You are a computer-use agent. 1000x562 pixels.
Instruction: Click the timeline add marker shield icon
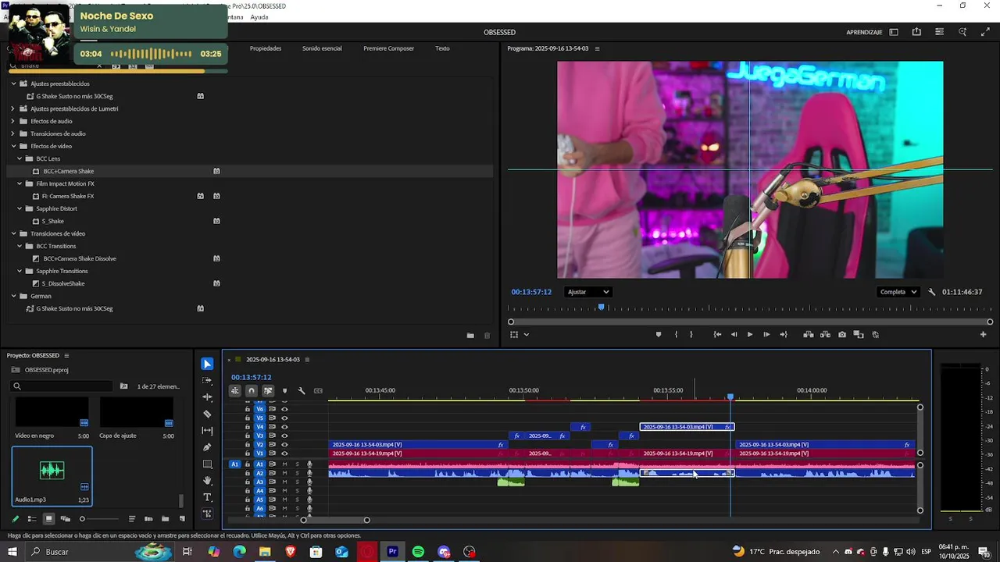click(x=284, y=390)
